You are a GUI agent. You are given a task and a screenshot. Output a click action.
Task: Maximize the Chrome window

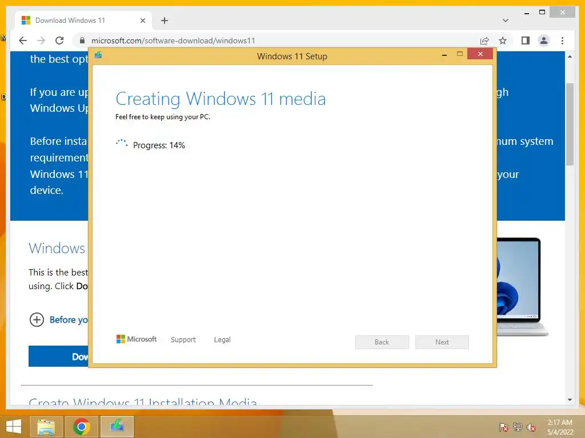[542, 13]
